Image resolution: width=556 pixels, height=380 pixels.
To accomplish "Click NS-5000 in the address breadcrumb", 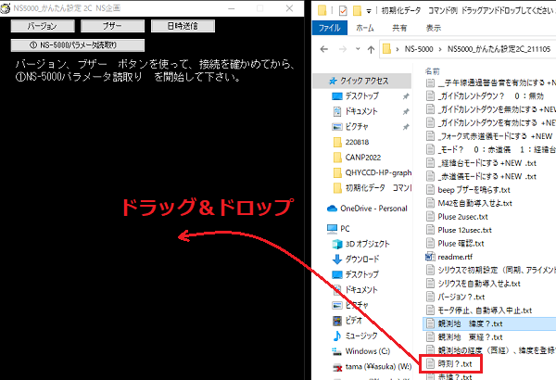I will tap(419, 49).
